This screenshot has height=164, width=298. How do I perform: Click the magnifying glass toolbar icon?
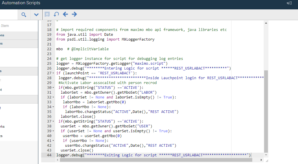pos(24,14)
